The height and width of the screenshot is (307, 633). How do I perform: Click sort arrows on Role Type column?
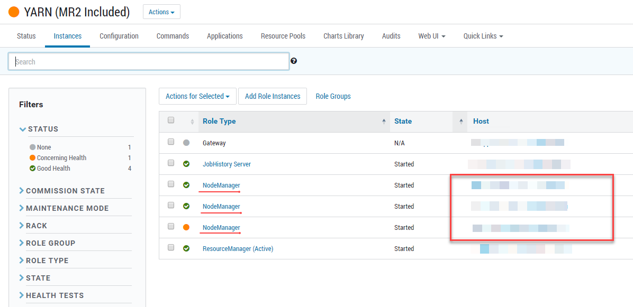click(384, 122)
